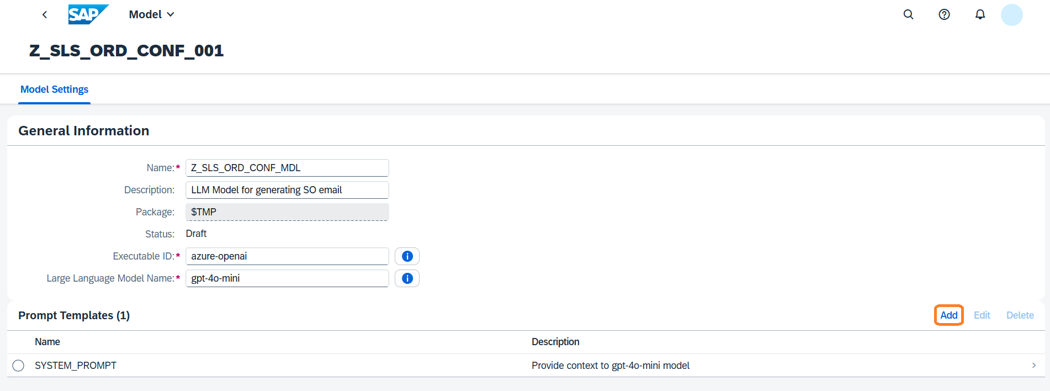Show info for Executable ID field

(x=407, y=256)
